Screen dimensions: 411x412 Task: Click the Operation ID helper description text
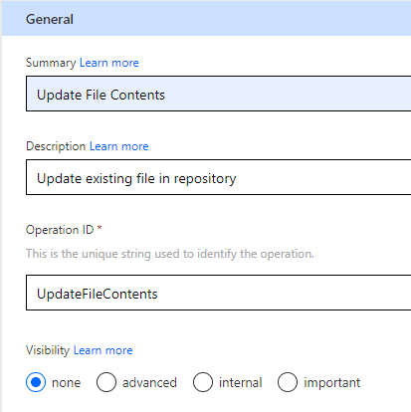pyautogui.click(x=170, y=254)
